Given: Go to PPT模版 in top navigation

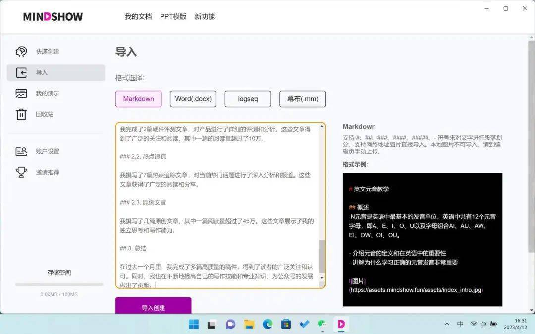Looking at the screenshot, I should tap(173, 17).
